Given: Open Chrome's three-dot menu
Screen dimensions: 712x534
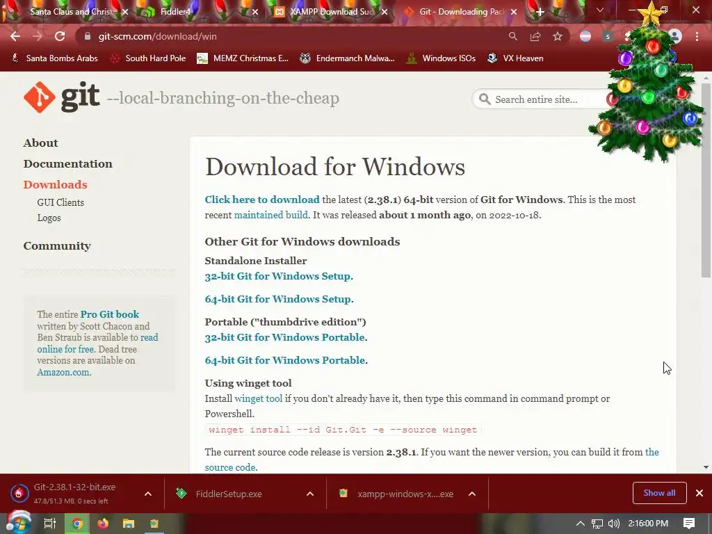Looking at the screenshot, I should (x=697, y=36).
